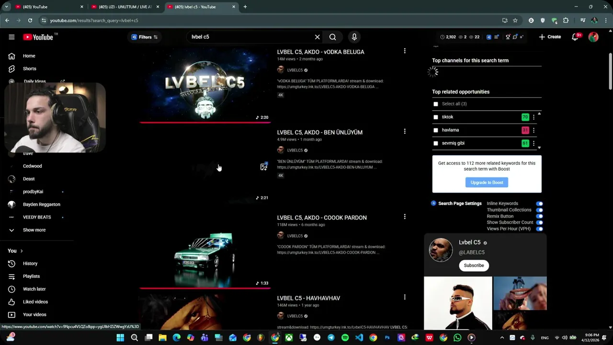Click the magnifier search button
This screenshot has width=613, height=345.
click(x=332, y=37)
